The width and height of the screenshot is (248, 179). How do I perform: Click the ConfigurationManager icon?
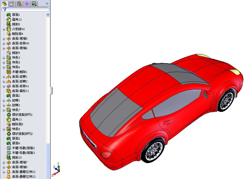[x=19, y=4]
